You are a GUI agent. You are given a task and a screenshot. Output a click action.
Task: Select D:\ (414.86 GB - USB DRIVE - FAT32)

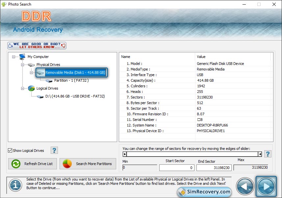pyautogui.click(x=75, y=96)
